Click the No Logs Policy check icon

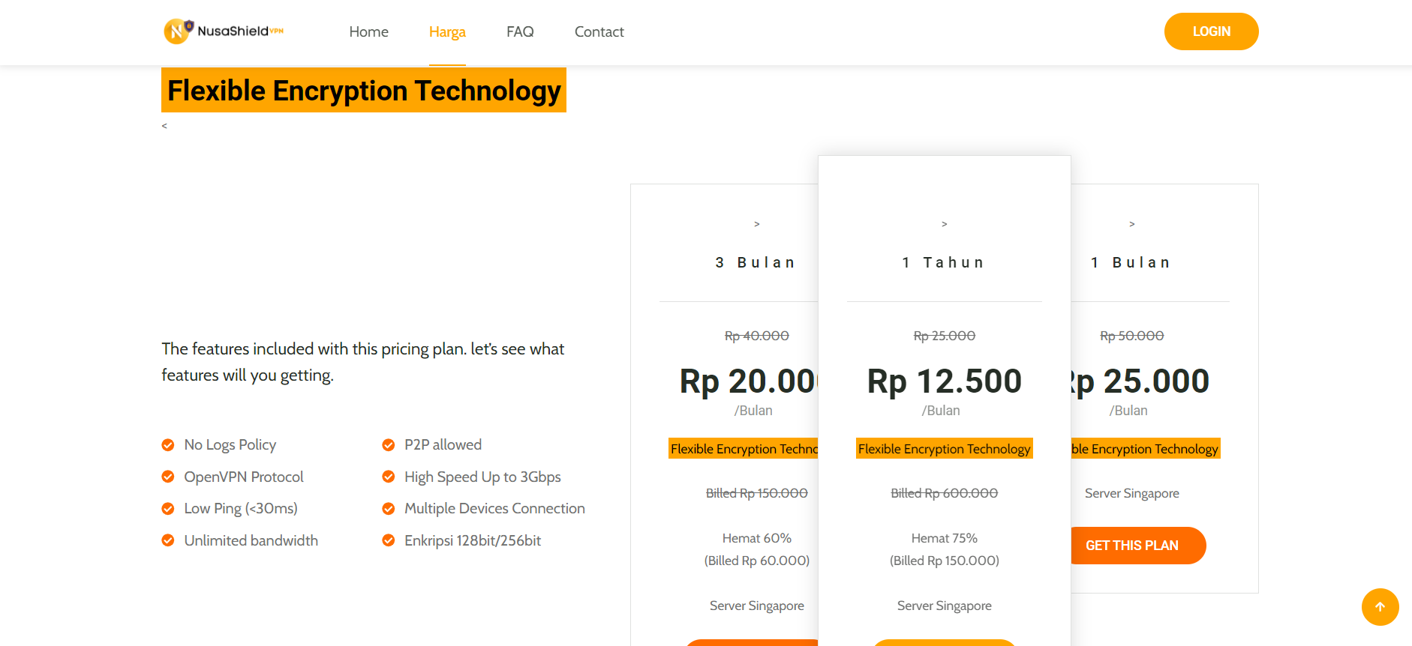[x=168, y=445]
